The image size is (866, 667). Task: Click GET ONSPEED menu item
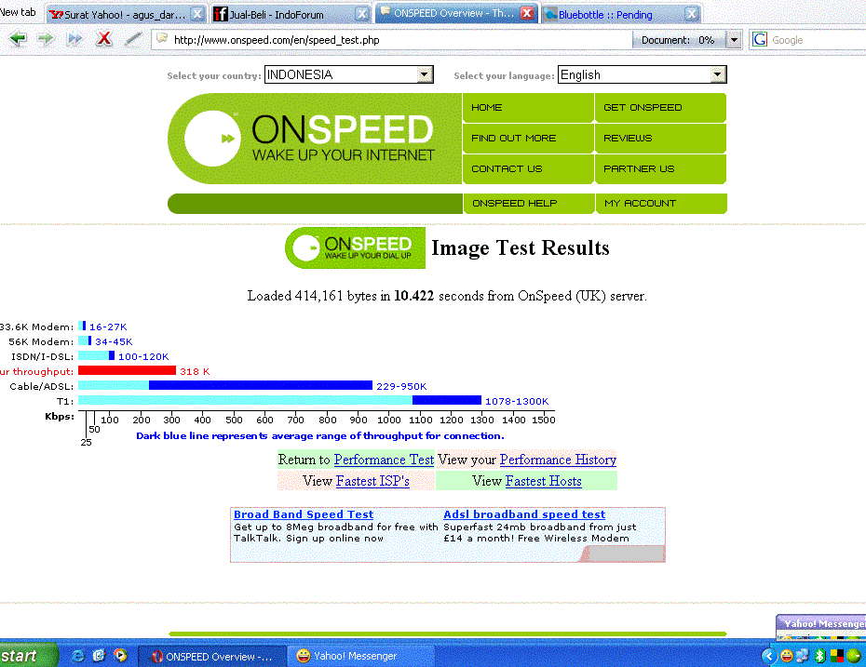(x=660, y=108)
